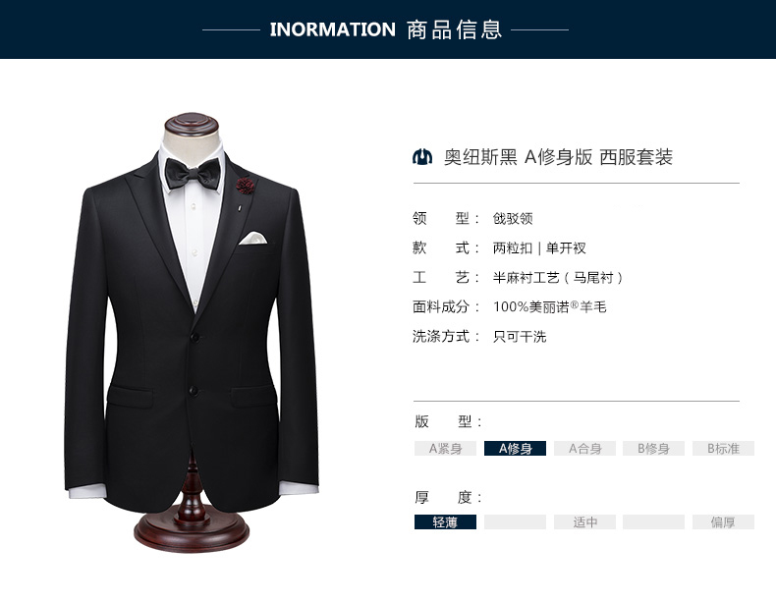Click the white pocket square
This screenshot has height=602, width=776.
[252, 238]
